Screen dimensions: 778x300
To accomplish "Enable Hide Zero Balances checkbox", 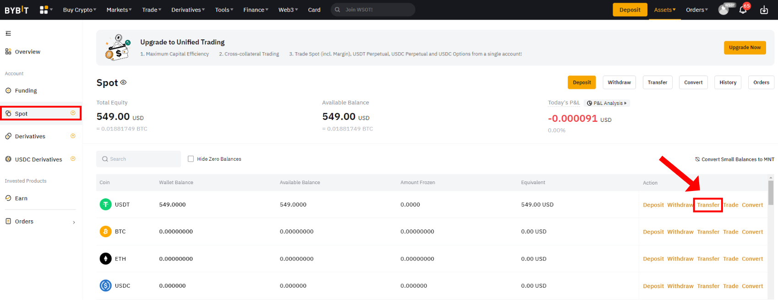I will [191, 159].
